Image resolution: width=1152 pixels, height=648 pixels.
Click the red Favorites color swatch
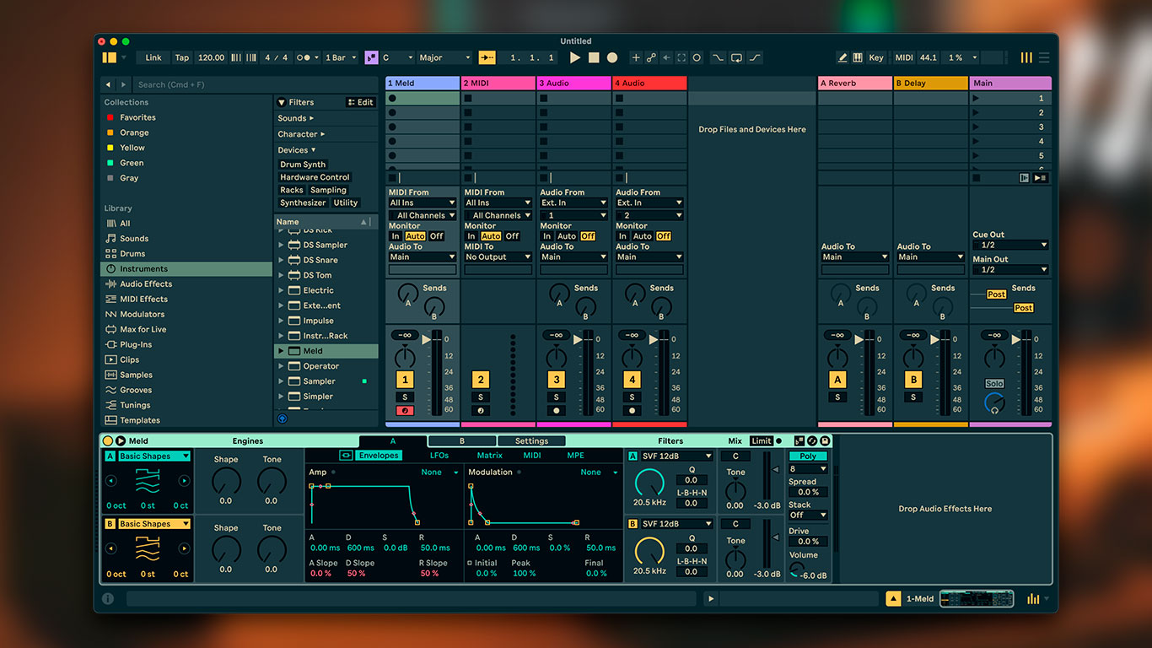tap(110, 117)
